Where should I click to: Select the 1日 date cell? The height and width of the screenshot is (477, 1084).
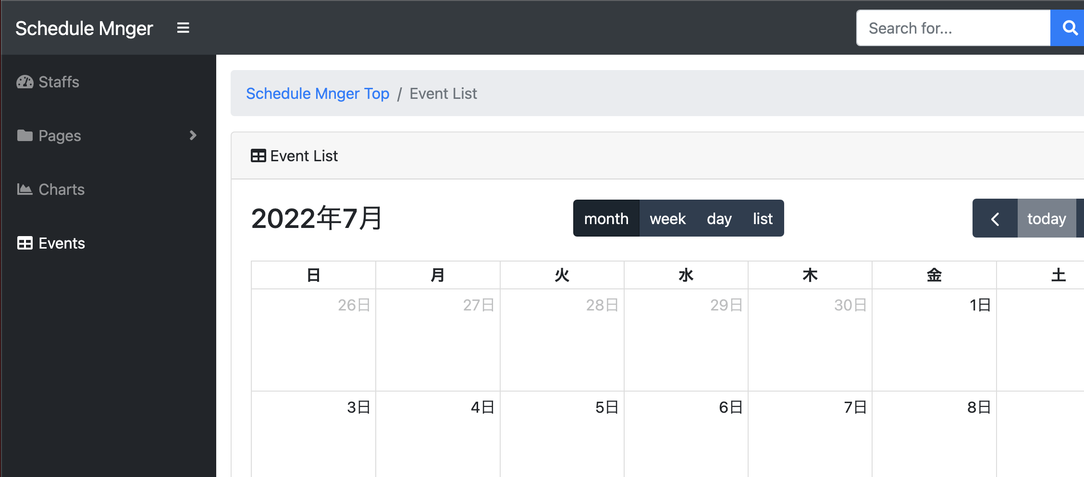(934, 340)
